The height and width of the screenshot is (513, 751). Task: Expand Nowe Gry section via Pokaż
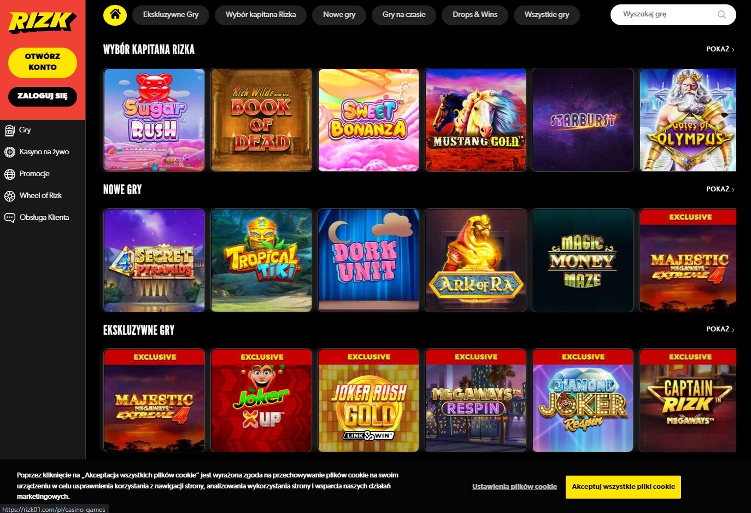coord(720,189)
